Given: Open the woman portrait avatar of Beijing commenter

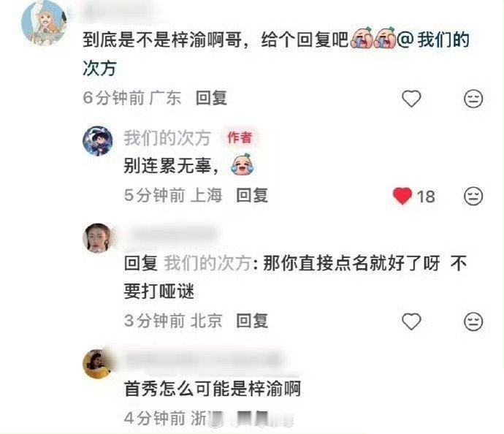Looking at the screenshot, I should pos(98,238).
